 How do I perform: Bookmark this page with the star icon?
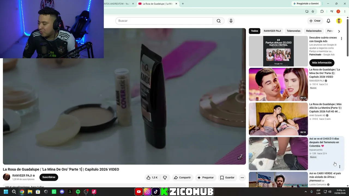(x=313, y=11)
